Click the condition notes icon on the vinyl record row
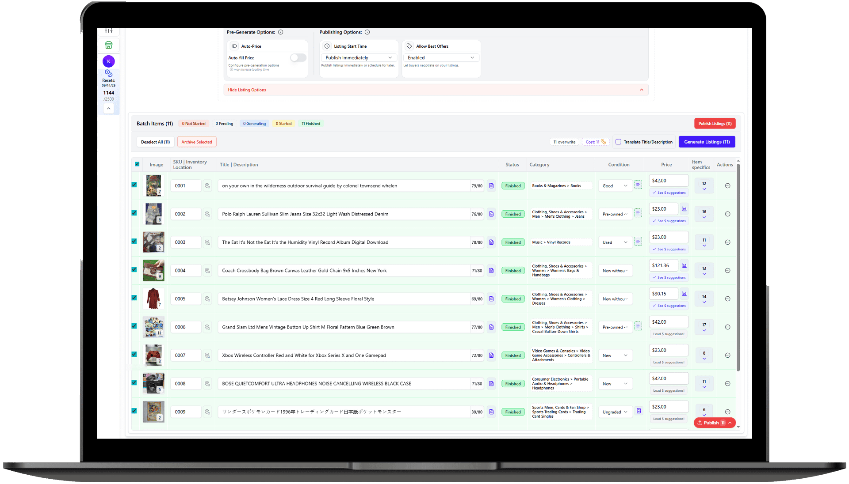This screenshot has width=849, height=484. pos(638,241)
